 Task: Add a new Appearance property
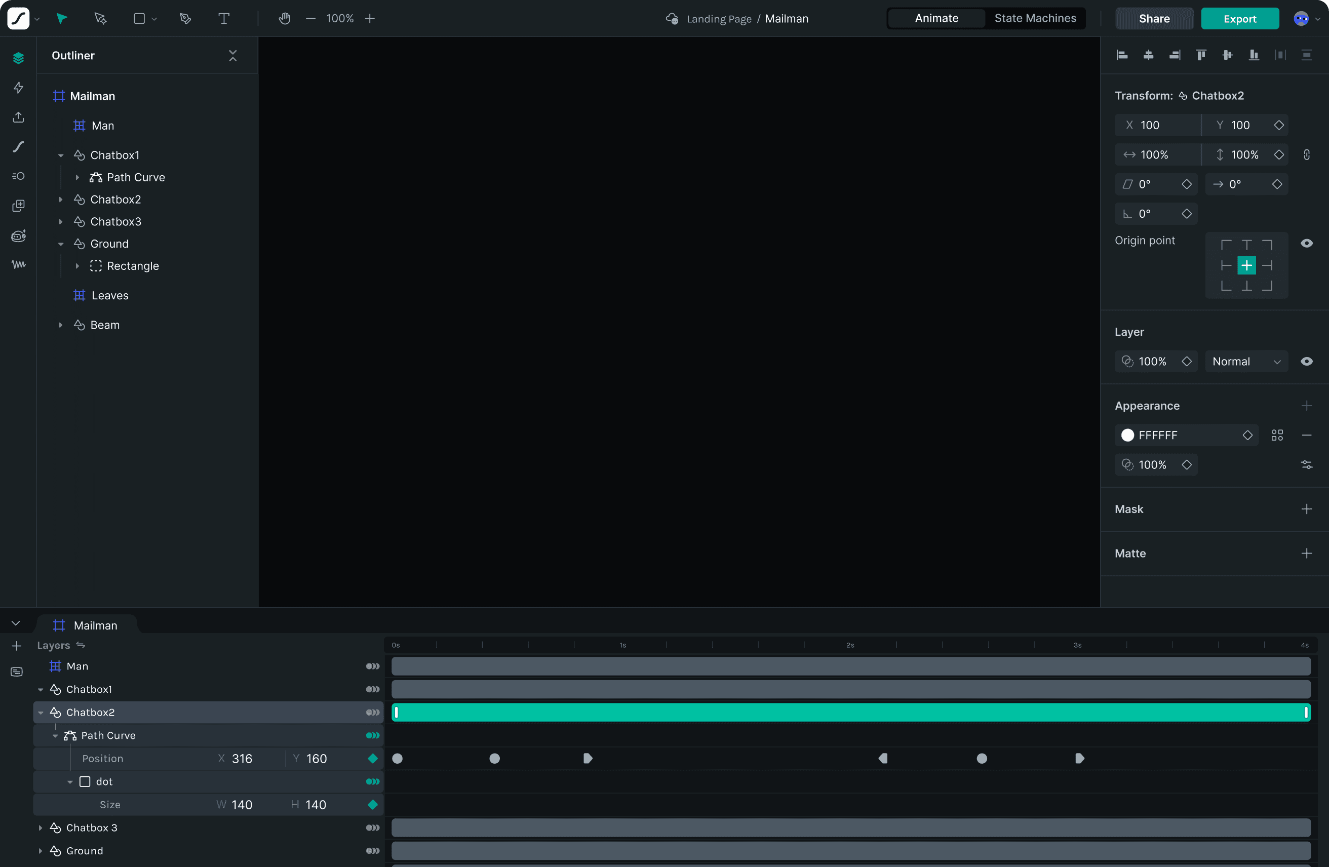click(1307, 406)
